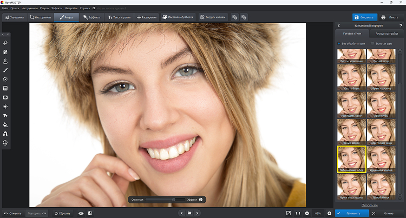Apply the 'Убрать блеск' style thumbnail
This screenshot has height=218, width=406.
tap(351, 77)
